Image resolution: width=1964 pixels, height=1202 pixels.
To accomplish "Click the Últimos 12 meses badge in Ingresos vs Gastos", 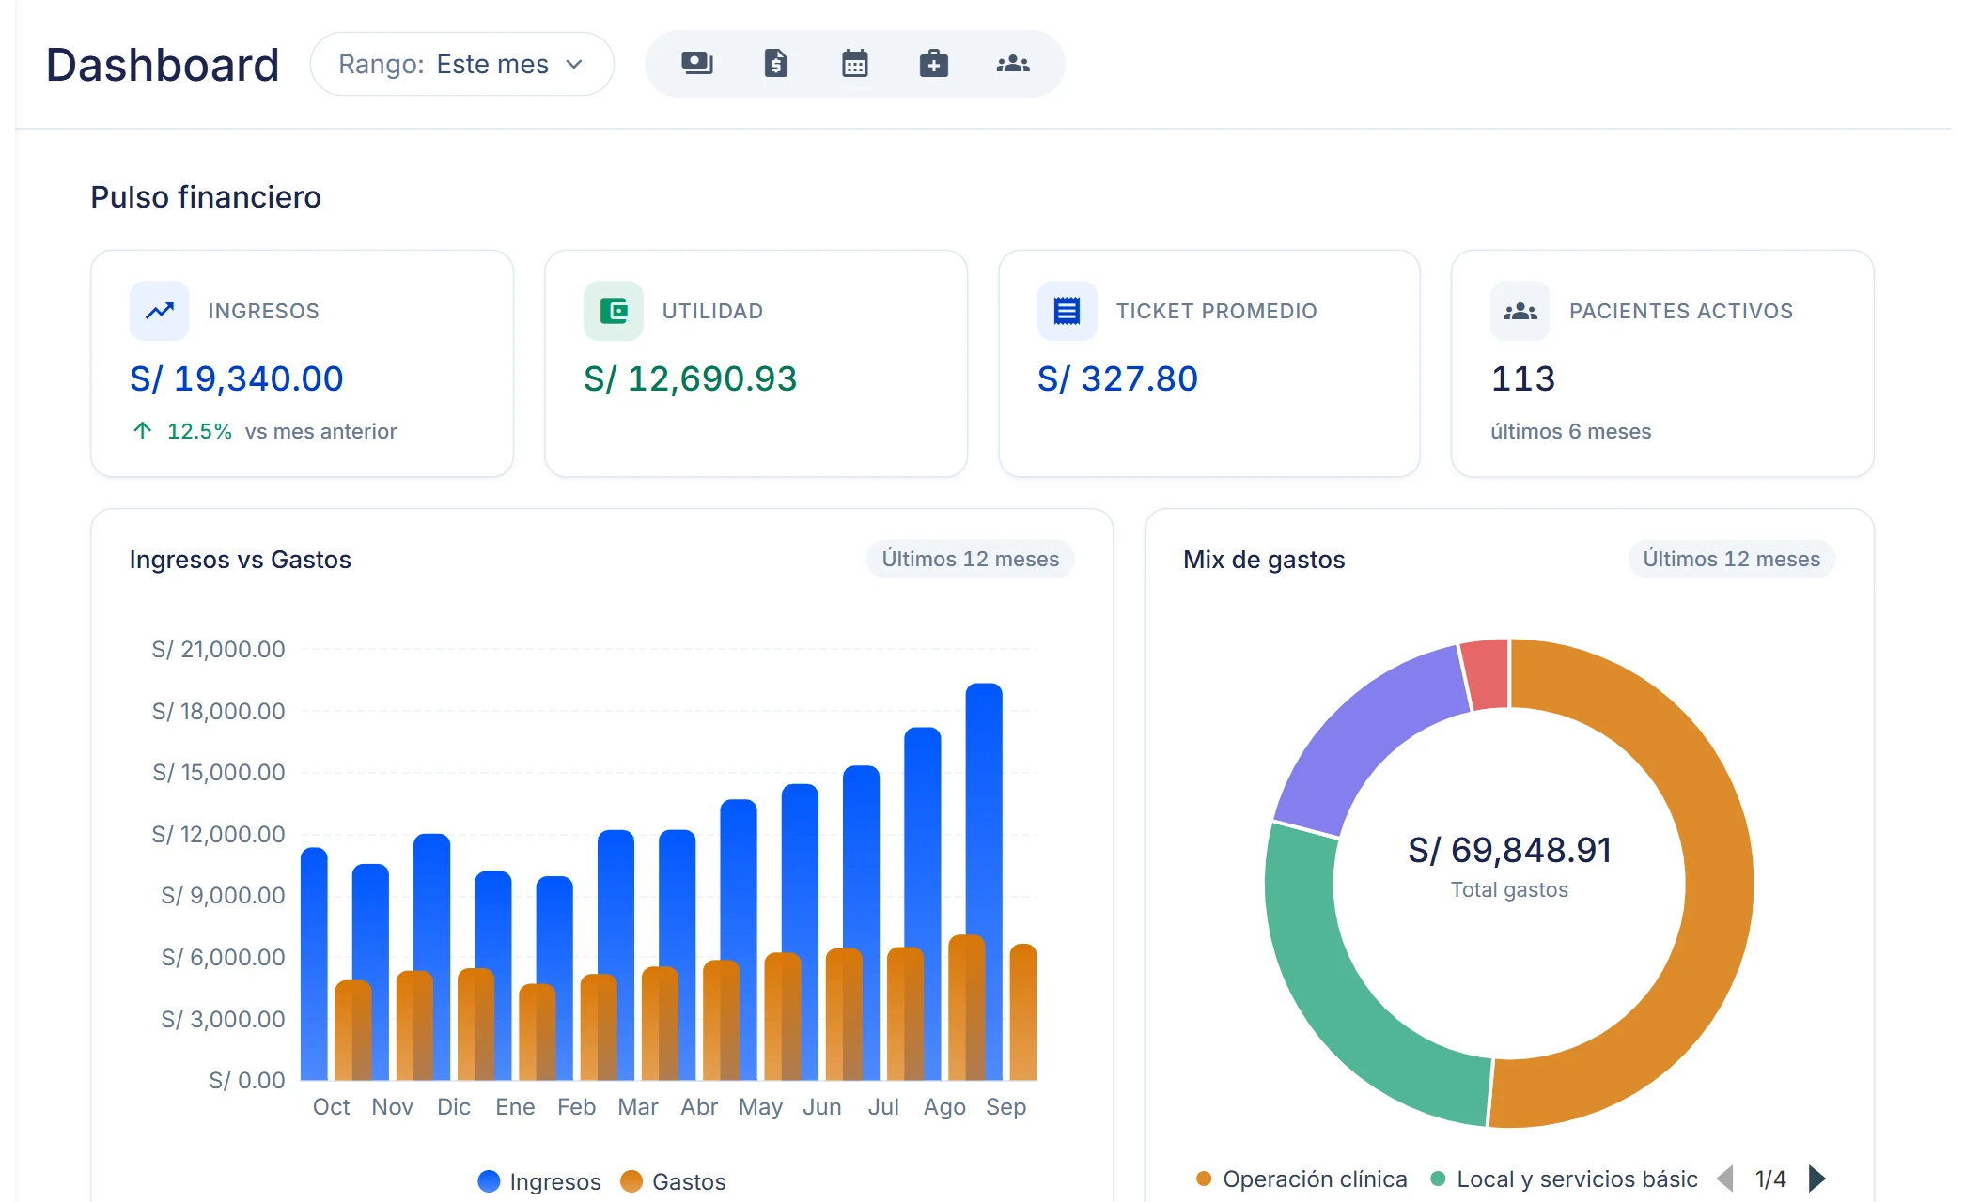I will pos(970,559).
